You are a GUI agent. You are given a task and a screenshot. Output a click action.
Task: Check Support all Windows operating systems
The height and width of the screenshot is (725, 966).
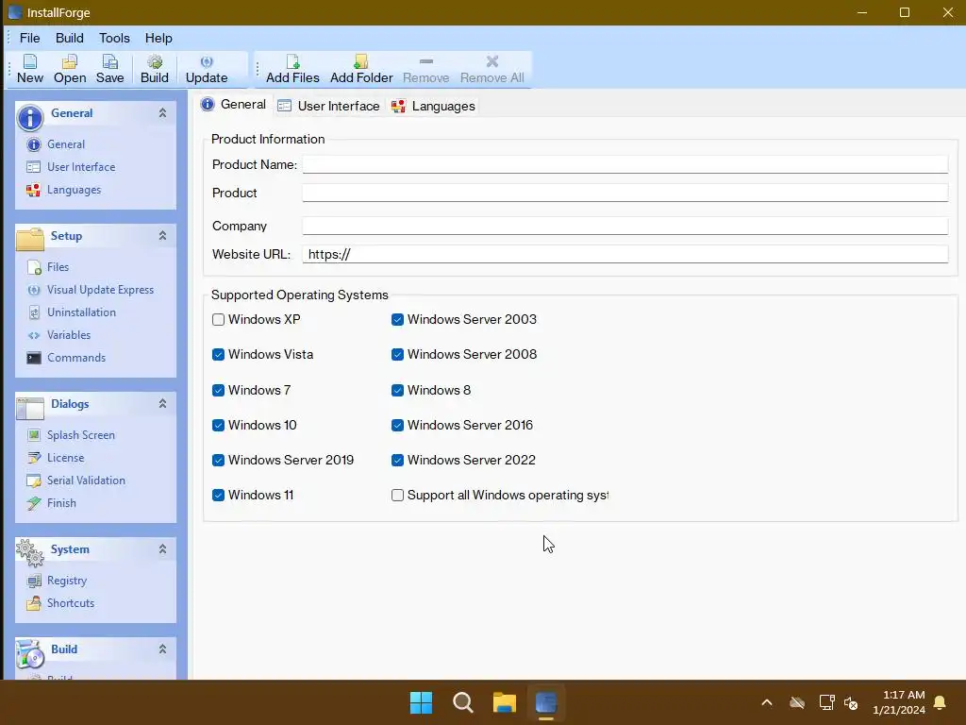[397, 496]
